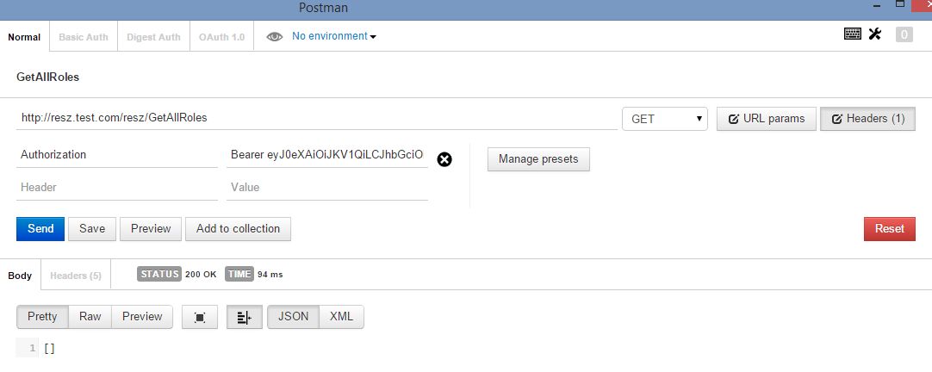Remove the Authorization header with the X icon
The height and width of the screenshot is (372, 932).
(444, 159)
